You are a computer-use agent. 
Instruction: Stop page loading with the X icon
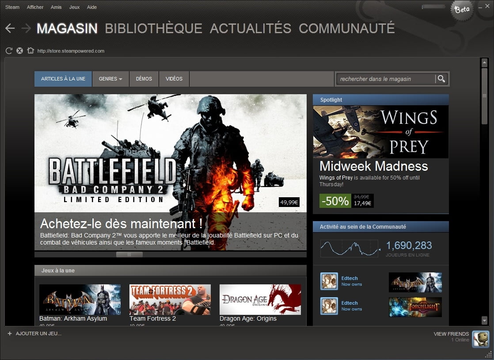(19, 50)
